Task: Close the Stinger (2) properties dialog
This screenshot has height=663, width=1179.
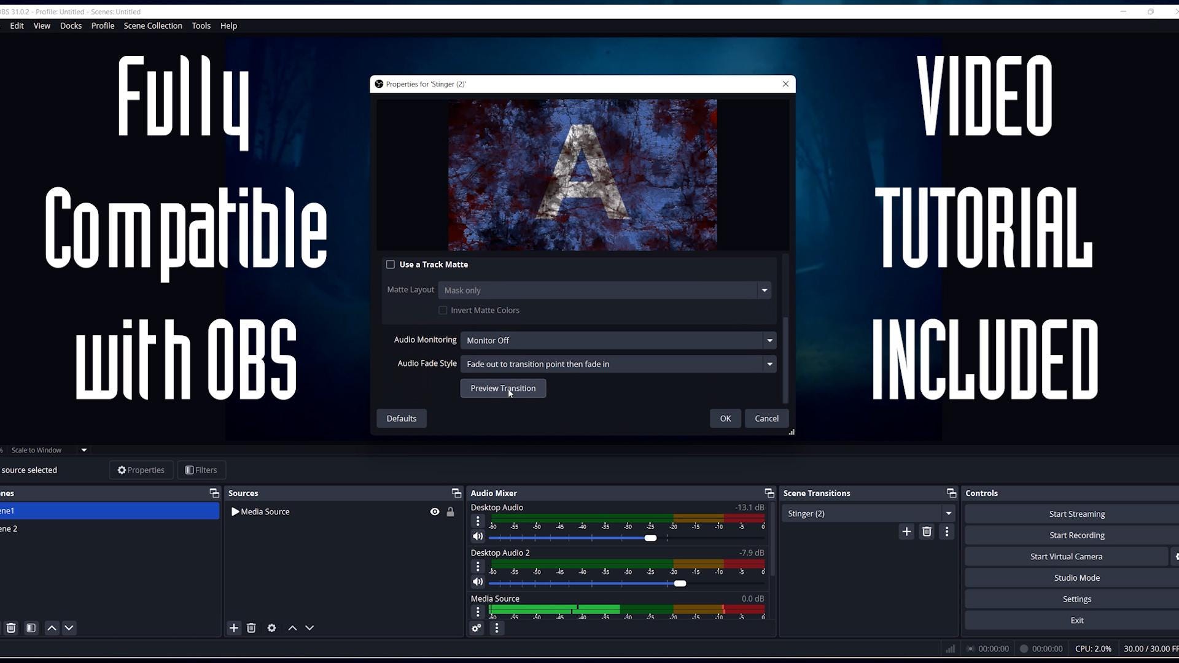Action: [785, 84]
